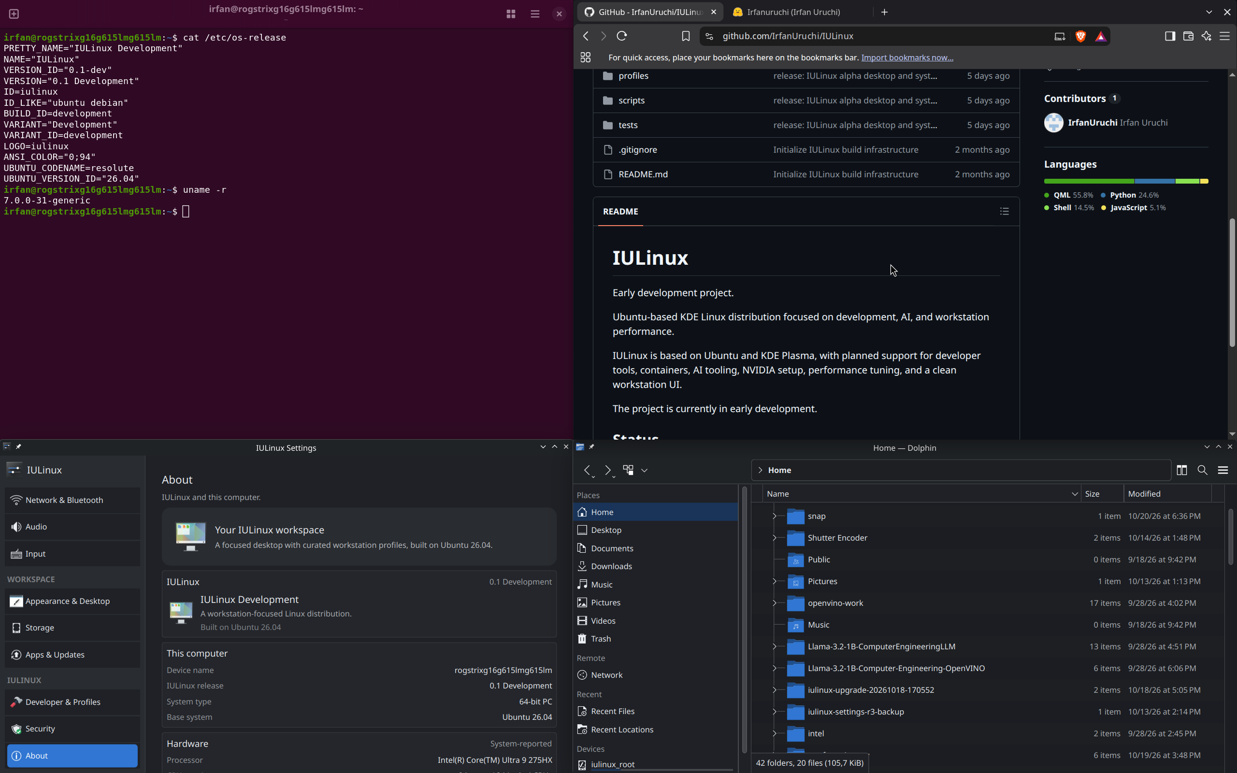
Task: Toggle Dolphin split view icon
Action: pyautogui.click(x=1181, y=470)
